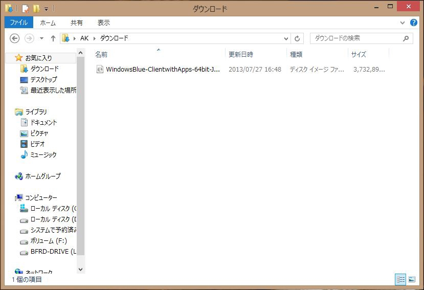Click the デスクトップ monitor icon
This screenshot has height=290, width=424.
tap(24, 80)
